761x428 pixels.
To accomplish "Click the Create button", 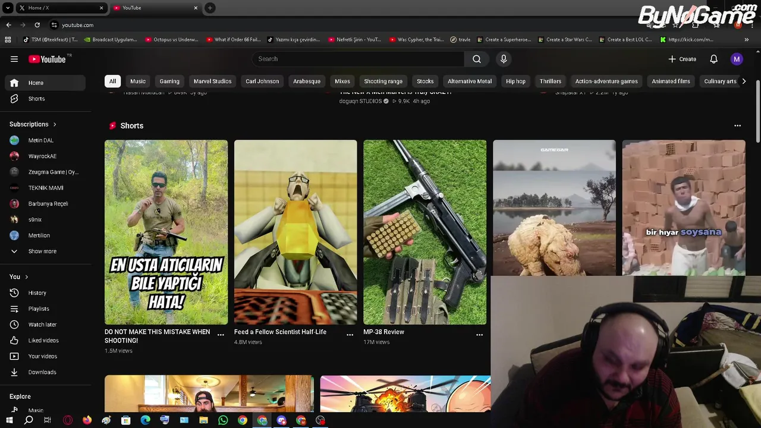I will click(682, 59).
